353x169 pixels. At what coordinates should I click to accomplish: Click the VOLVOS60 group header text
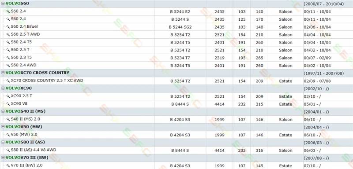pyautogui.click(x=17, y=4)
